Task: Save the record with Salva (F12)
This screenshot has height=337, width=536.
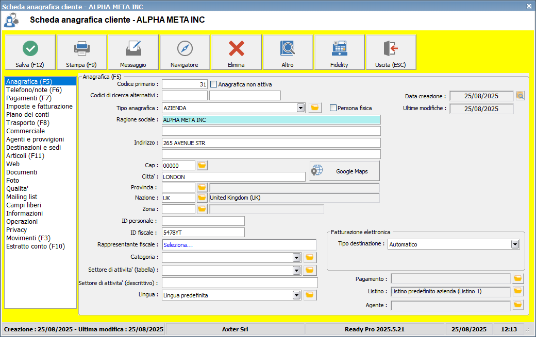Action: tap(30, 52)
